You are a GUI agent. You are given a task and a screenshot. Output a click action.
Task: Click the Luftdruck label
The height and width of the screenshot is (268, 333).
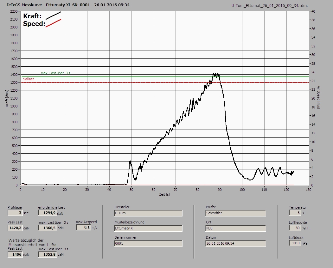pyautogui.click(x=296, y=238)
